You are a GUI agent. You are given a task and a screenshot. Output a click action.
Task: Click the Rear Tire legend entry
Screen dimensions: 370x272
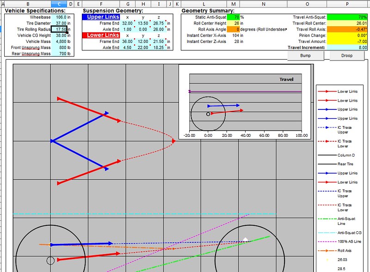click(x=336, y=164)
